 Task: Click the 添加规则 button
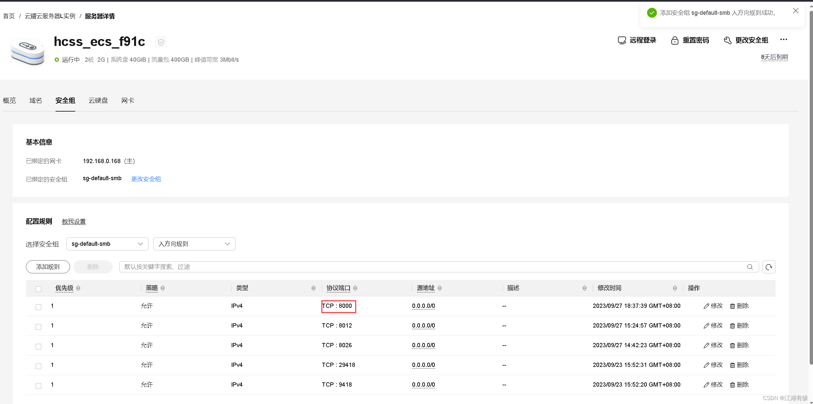[48, 267]
